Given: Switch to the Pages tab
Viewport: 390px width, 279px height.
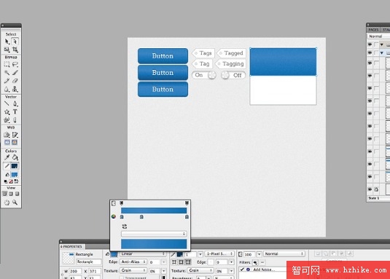Looking at the screenshot, I should [x=373, y=30].
